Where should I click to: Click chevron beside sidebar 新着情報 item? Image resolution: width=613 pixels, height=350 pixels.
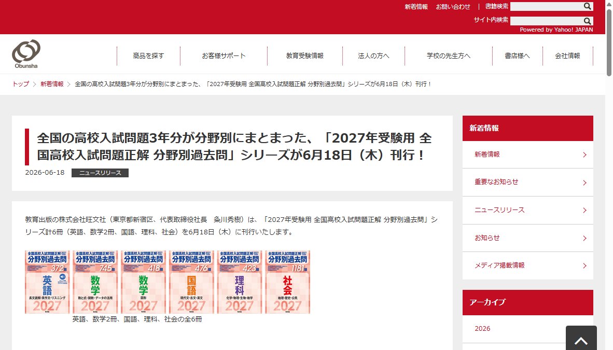click(x=584, y=155)
